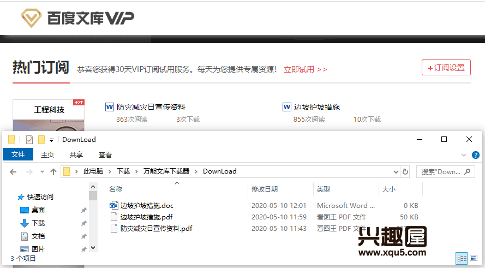Click the pin icon beside 桌面
Image resolution: width=485 pixels, height=268 pixels.
[x=83, y=210]
